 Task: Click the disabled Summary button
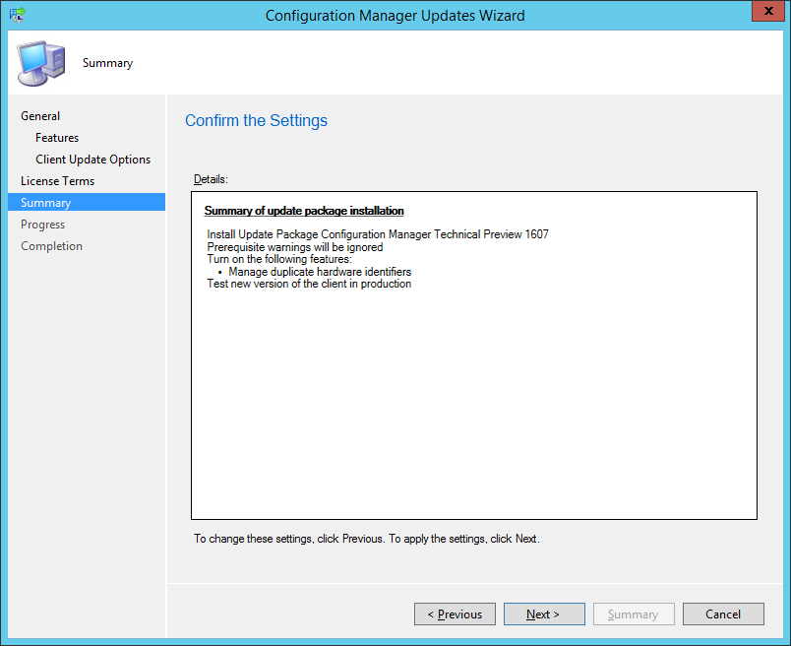coord(634,614)
